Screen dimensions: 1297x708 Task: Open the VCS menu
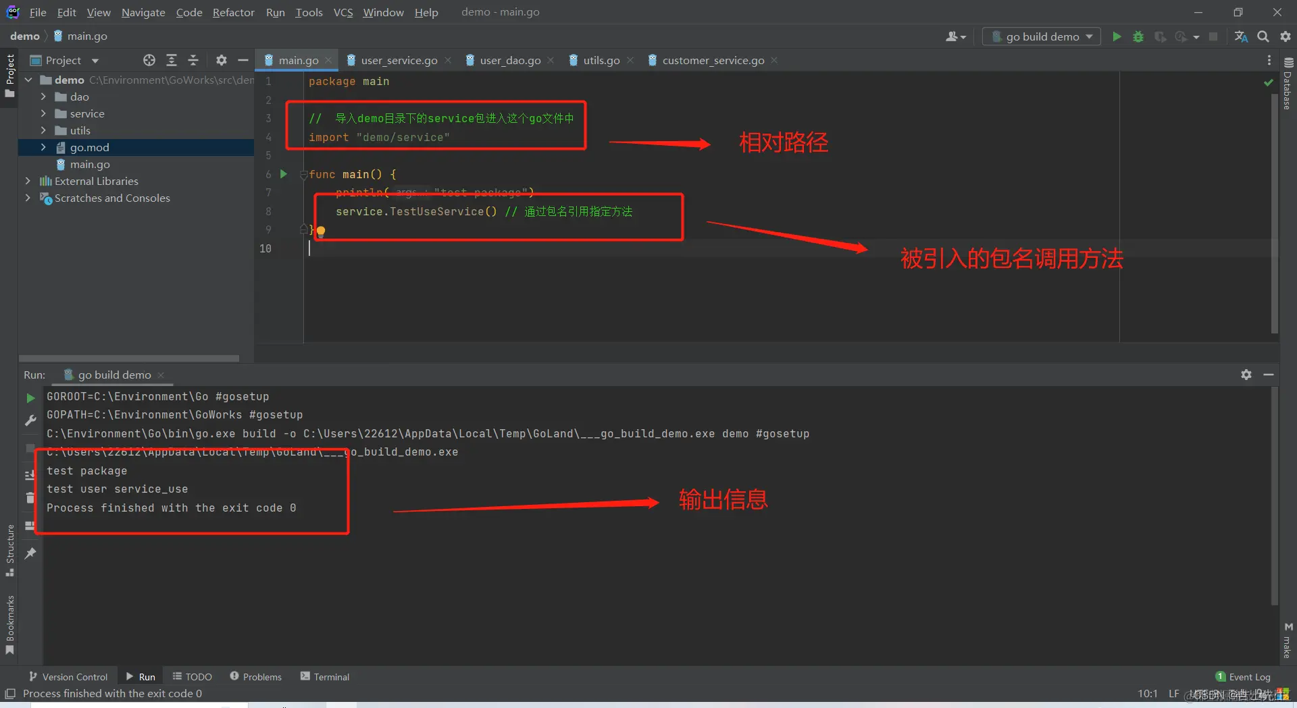point(343,12)
